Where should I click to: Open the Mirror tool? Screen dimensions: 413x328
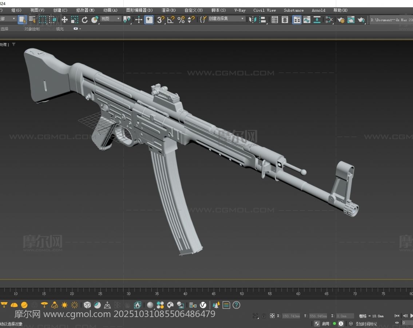click(253, 20)
